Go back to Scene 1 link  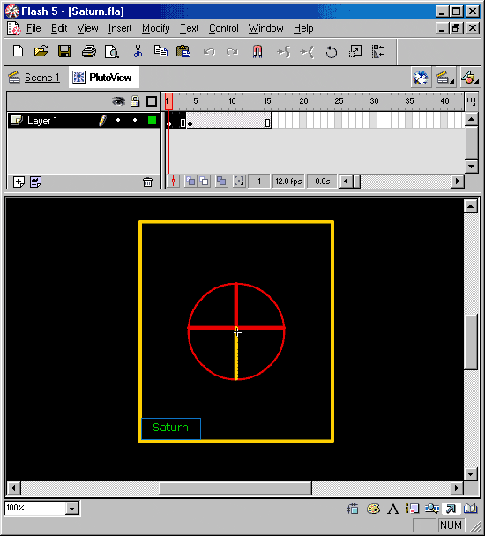click(x=42, y=78)
